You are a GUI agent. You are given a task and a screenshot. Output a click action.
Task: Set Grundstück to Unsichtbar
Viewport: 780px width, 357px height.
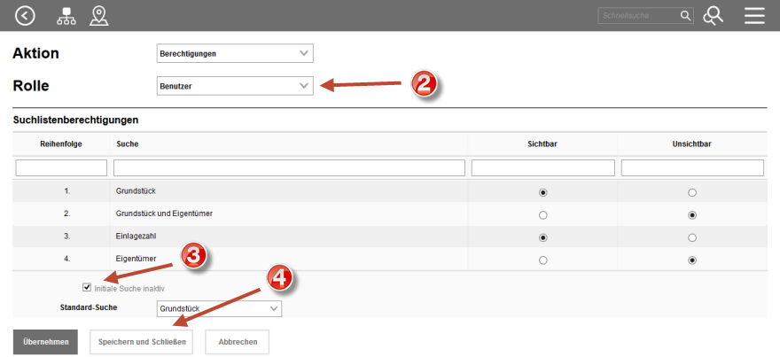pos(692,192)
